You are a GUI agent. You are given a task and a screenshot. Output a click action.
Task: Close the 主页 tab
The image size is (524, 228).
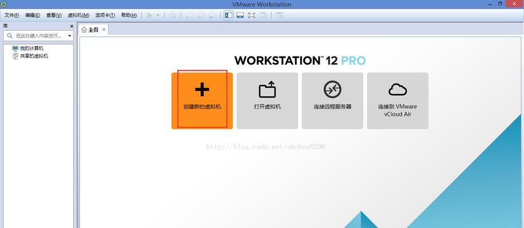pyautogui.click(x=104, y=30)
